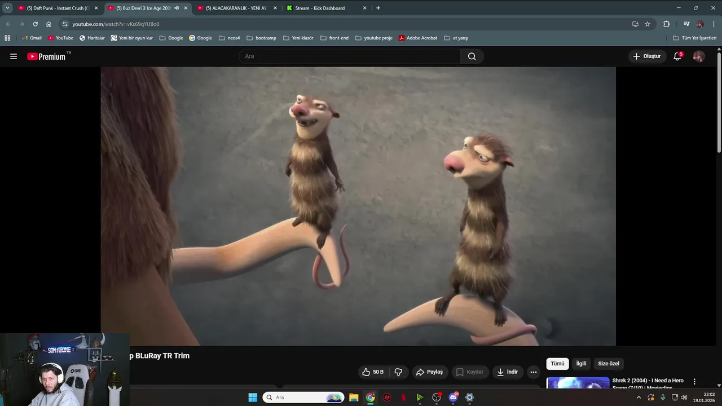Like the video with 50 B likes

(x=372, y=372)
